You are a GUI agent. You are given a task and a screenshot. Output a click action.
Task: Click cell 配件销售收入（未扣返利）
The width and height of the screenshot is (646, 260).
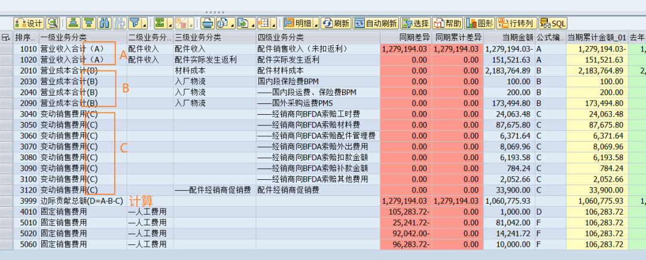[318, 49]
